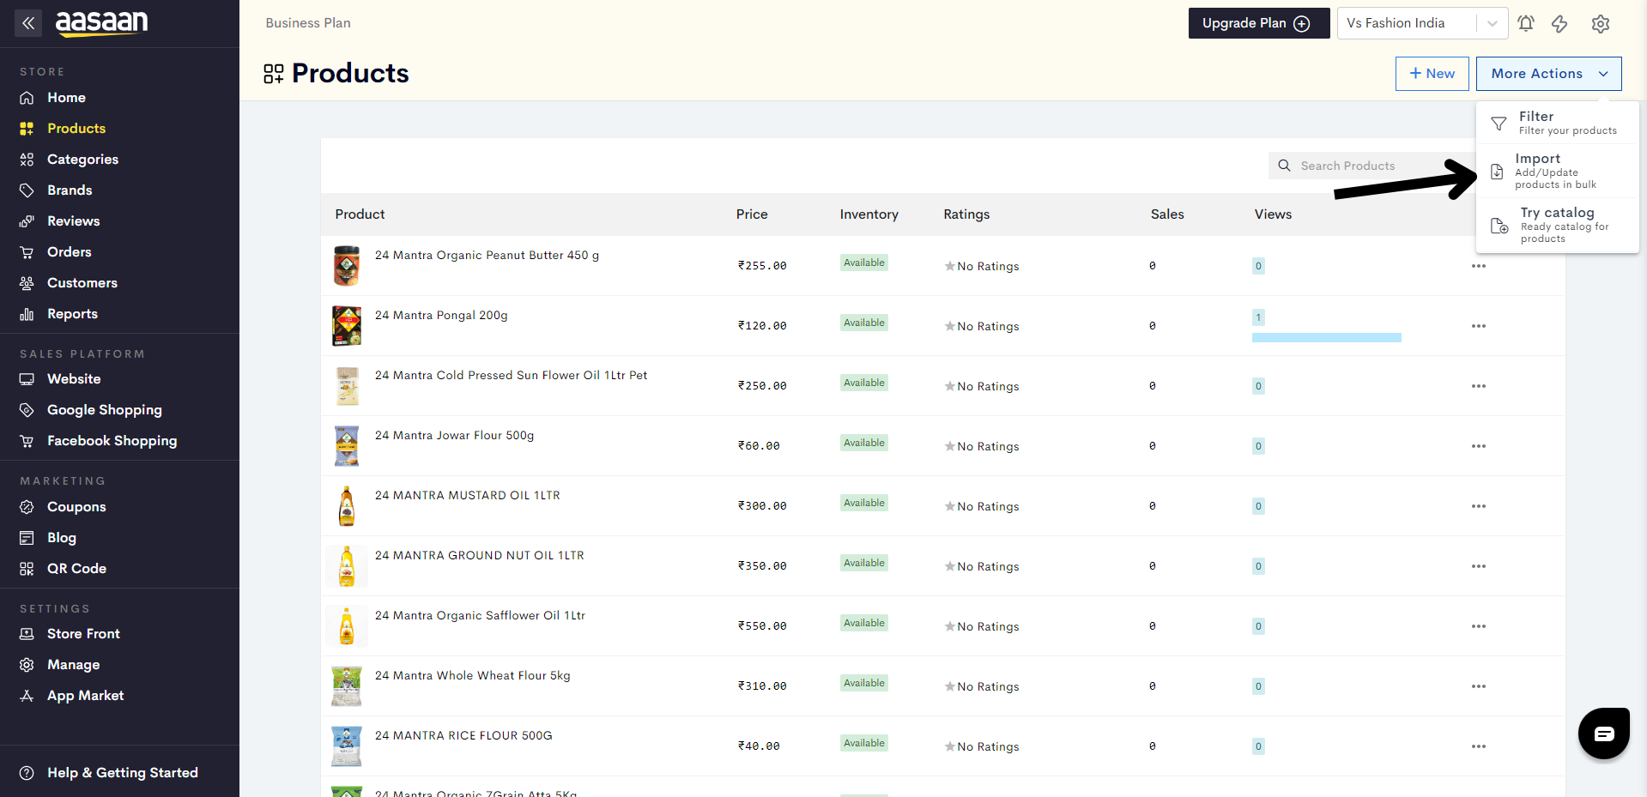Screen dimensions: 1647x797
Task: Click the aasaan logo
Action: pos(101,23)
